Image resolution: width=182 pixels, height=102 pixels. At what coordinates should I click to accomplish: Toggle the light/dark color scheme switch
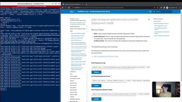click(x=150, y=12)
